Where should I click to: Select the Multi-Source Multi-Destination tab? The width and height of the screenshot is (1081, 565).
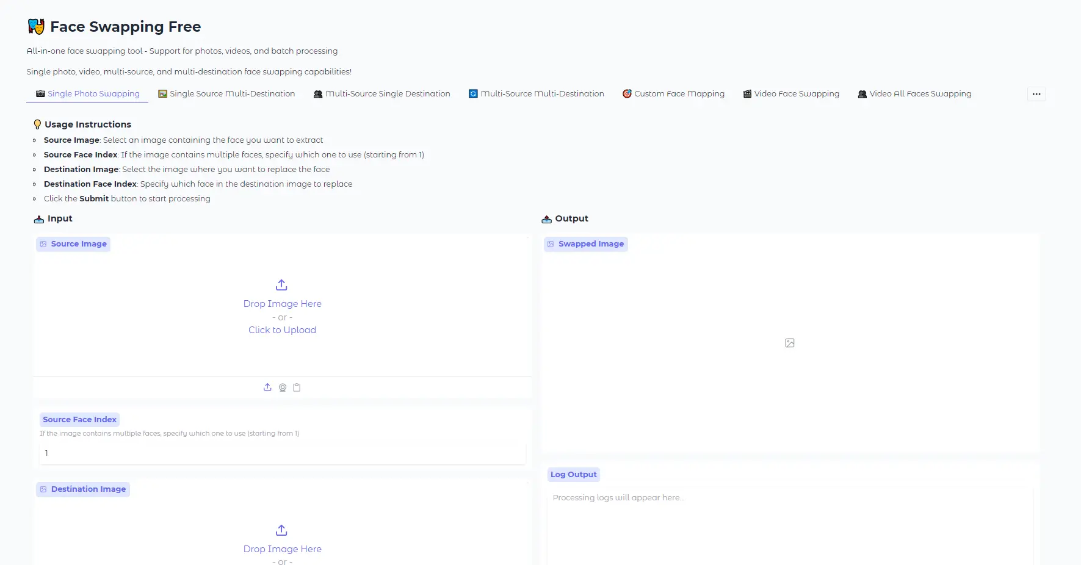point(536,94)
